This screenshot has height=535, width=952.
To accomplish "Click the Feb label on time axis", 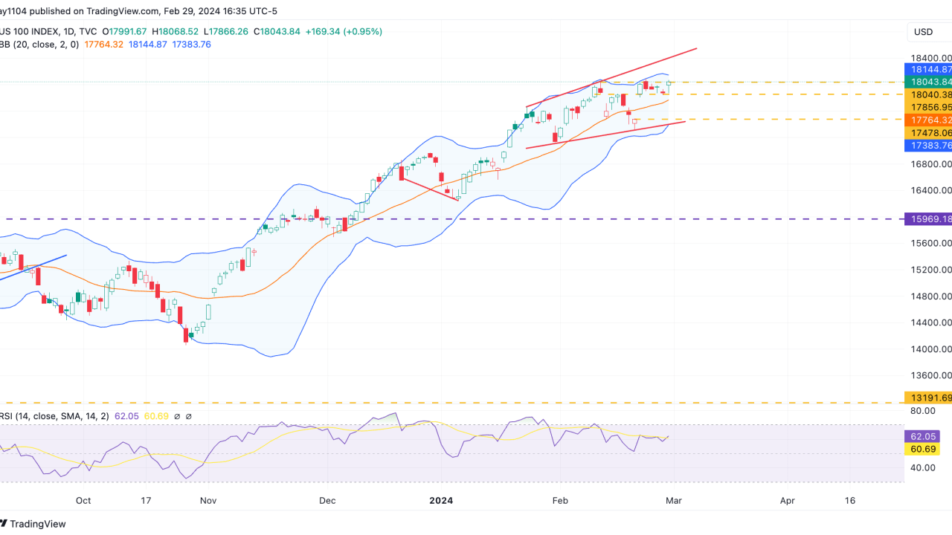I will coord(559,500).
